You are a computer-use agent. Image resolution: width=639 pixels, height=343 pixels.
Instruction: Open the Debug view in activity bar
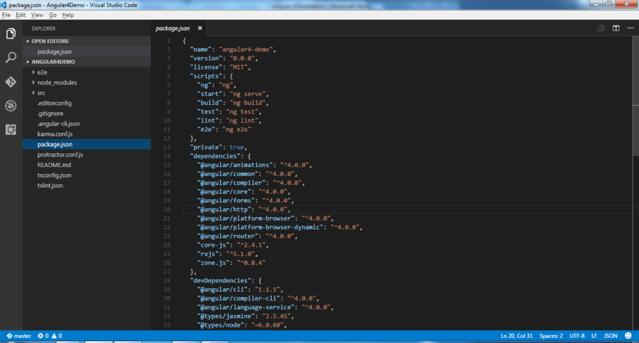pos(11,106)
